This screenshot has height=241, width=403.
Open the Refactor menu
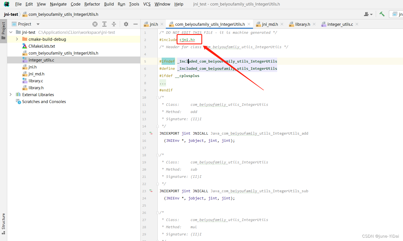[x=92, y=4]
